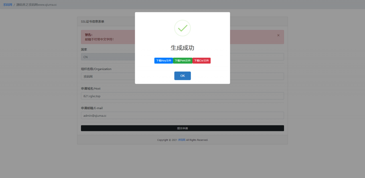Submit the application with 提交申请 button
365x178 pixels.
(182, 128)
